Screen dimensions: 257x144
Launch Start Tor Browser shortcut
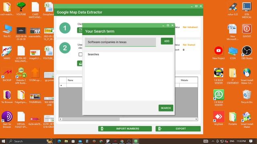pos(7,120)
